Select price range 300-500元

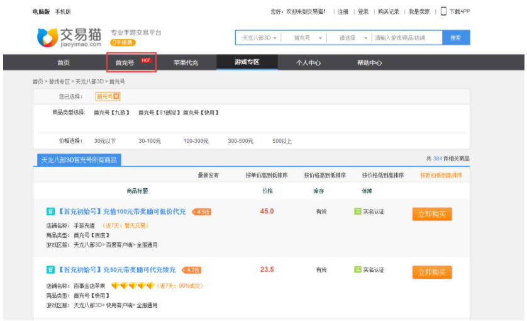coord(240,141)
